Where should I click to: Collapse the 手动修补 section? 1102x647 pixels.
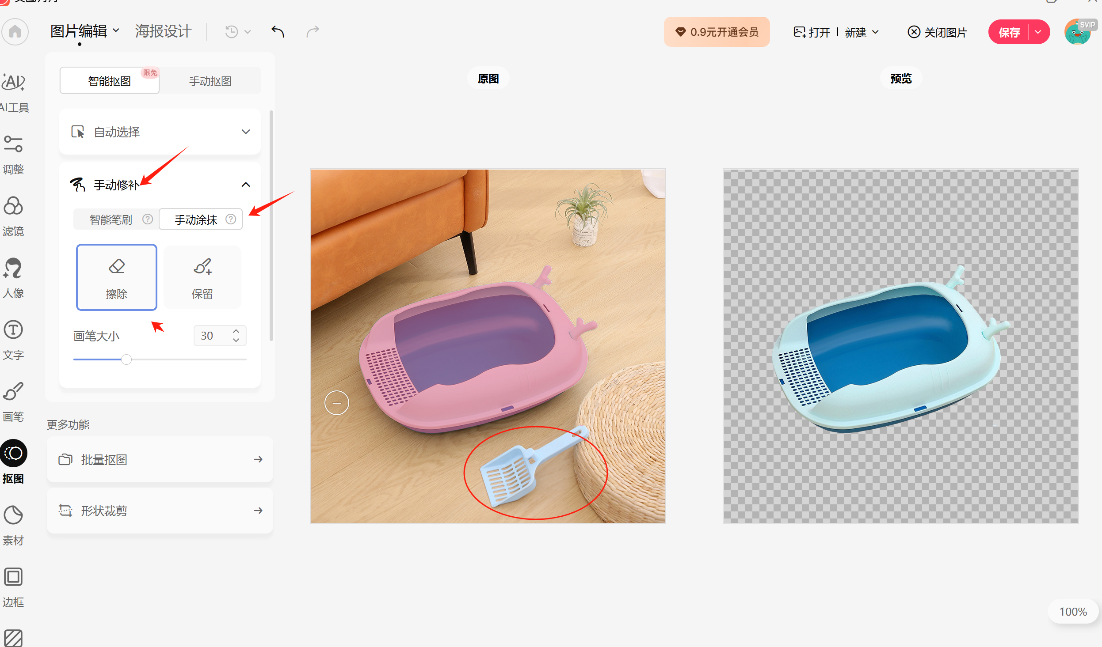click(246, 185)
